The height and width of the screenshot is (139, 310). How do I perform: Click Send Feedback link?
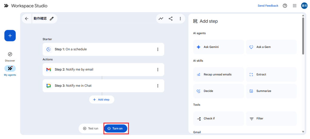coord(268,6)
